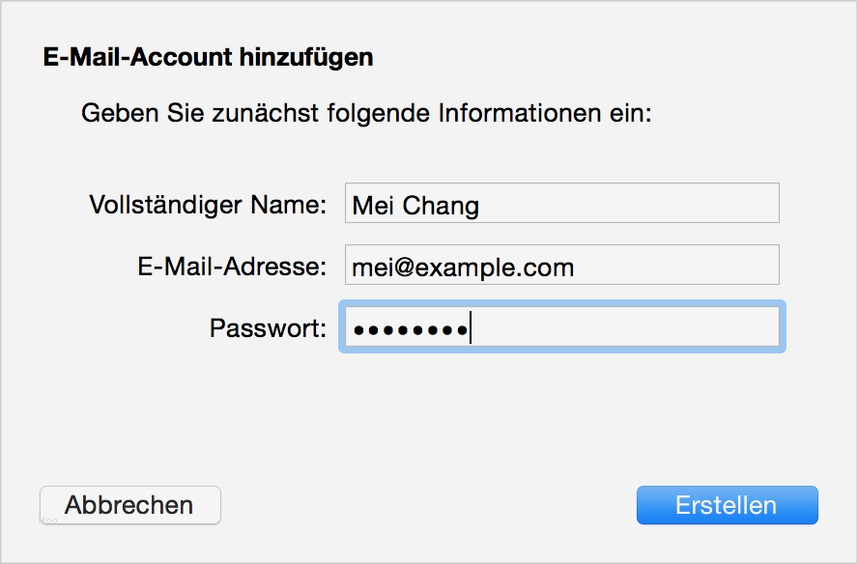Click the label Vollständiger Name
Image resolution: width=858 pixels, height=564 pixels.
coord(212,203)
